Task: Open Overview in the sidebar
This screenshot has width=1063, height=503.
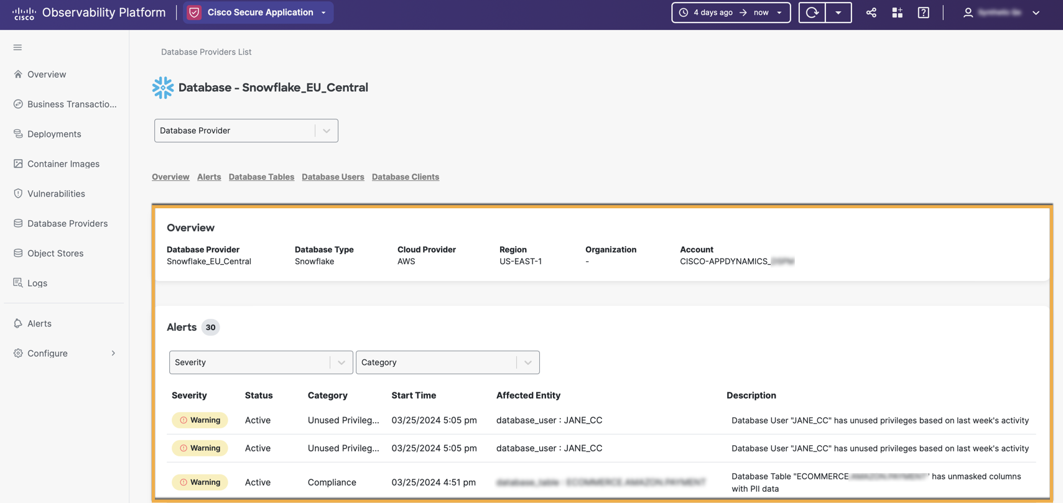Action: (x=47, y=74)
